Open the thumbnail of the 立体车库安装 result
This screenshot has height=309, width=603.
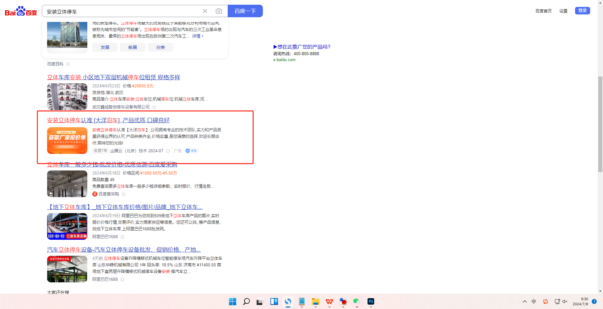[67, 97]
